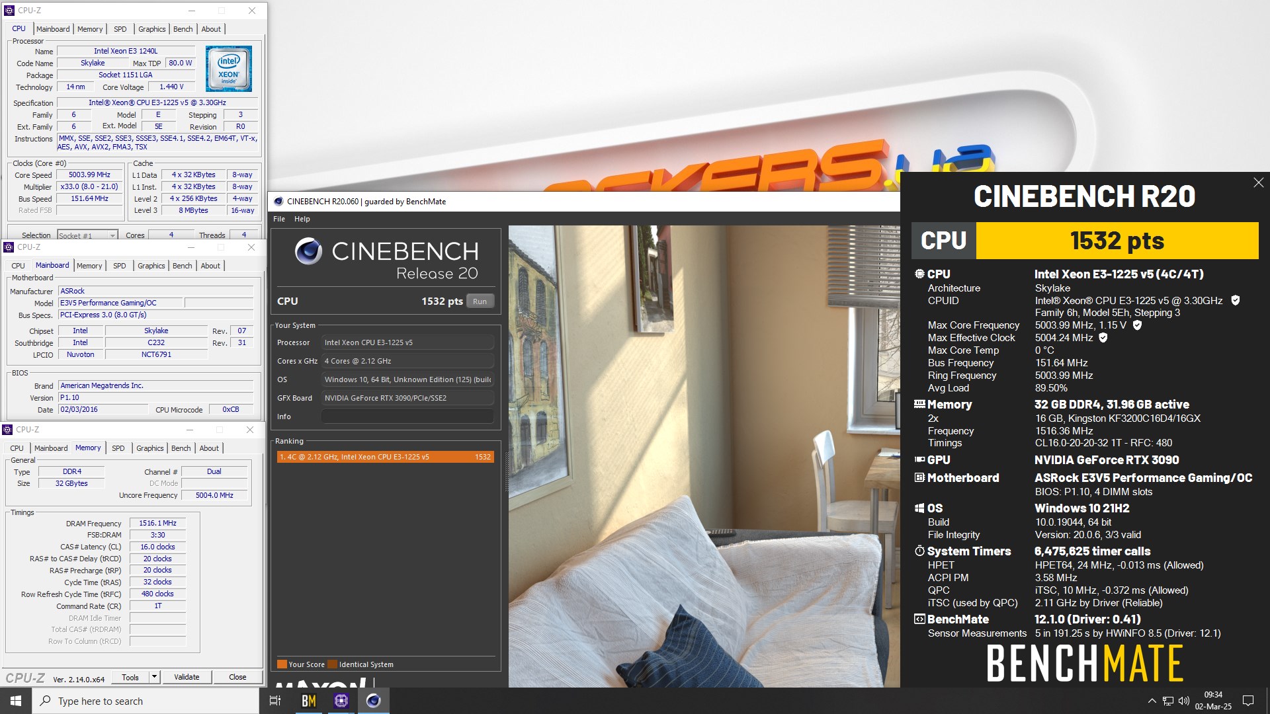Click the CPU-Z title icon in the Mainboard window
This screenshot has height=714, width=1270.
(x=9, y=247)
